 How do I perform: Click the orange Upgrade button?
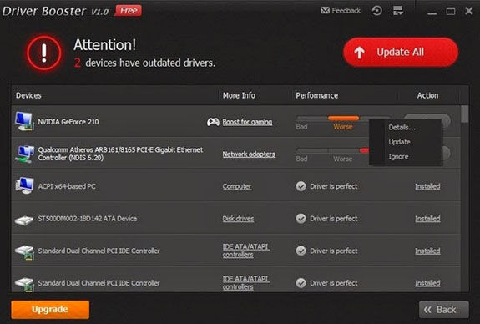click(x=50, y=309)
